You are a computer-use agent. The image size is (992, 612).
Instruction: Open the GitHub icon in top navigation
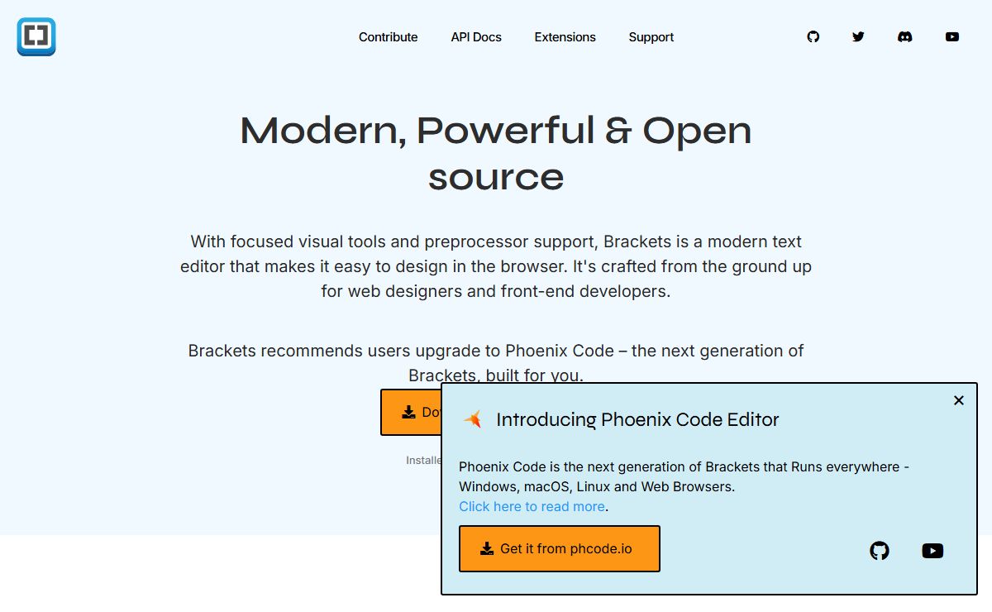(x=813, y=37)
